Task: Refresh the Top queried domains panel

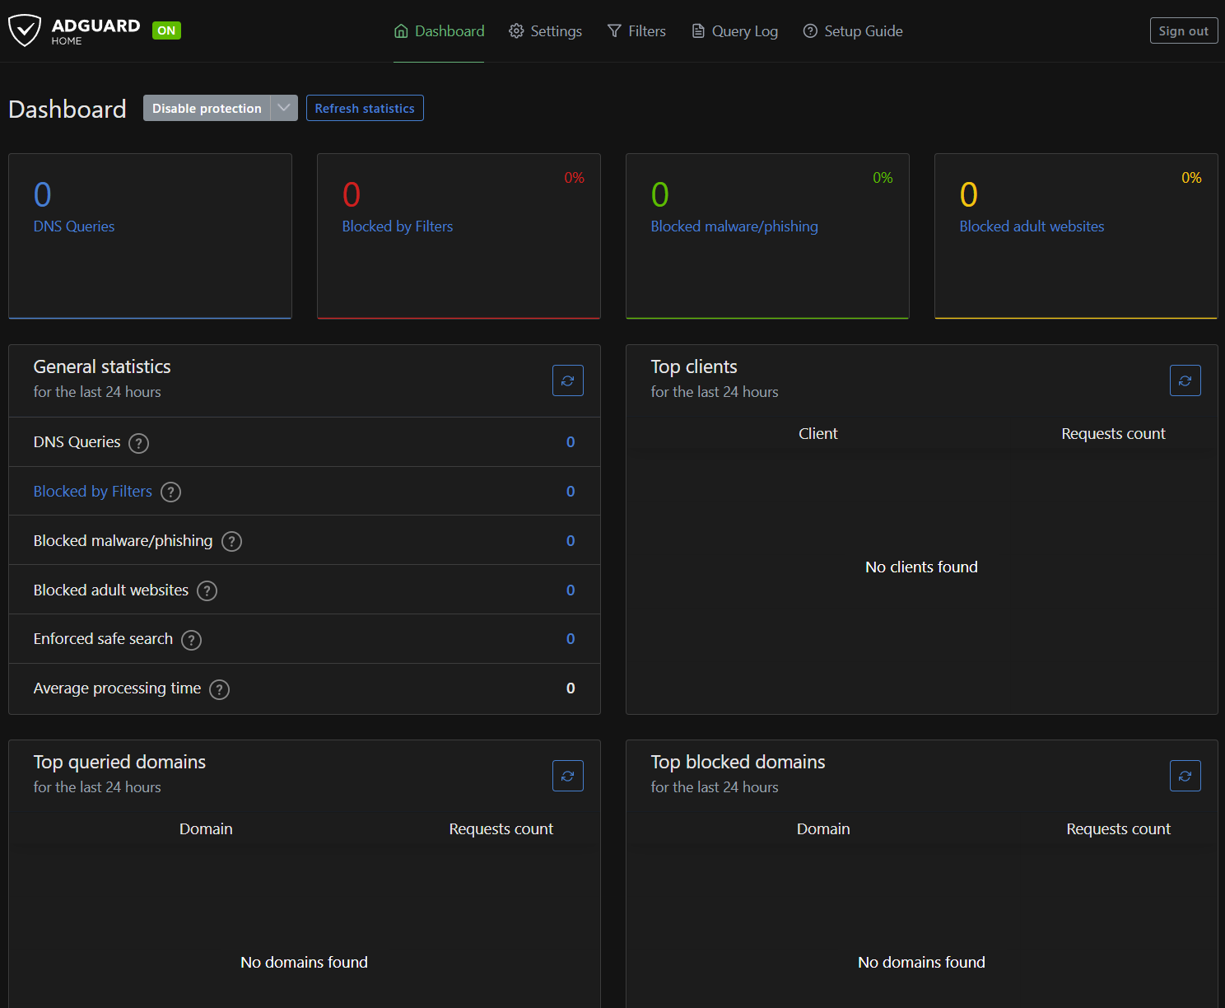Action: 568,776
